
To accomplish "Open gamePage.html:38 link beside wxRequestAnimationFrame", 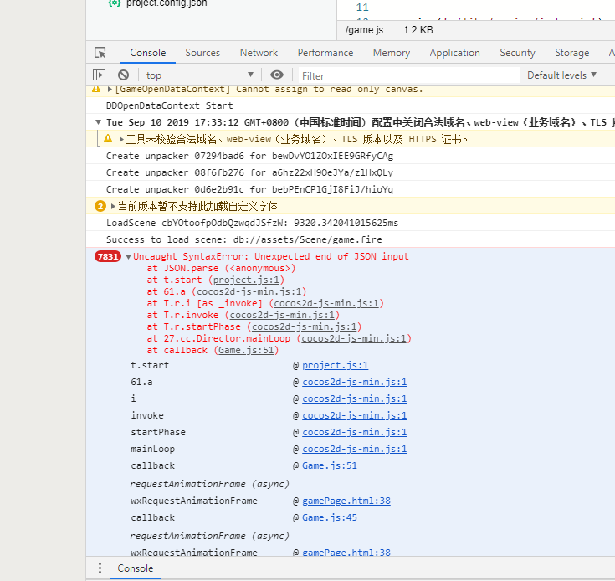I will [x=346, y=501].
